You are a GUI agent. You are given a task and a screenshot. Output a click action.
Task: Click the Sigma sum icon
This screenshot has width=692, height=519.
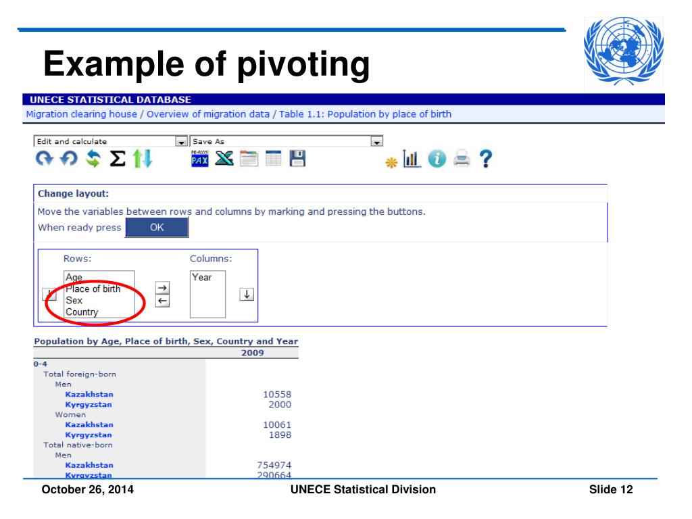(117, 159)
